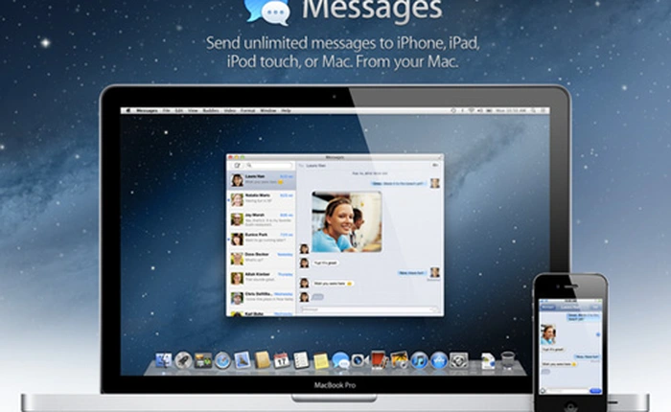The image size is (671, 412).
Task: Open Help menu
Action: click(286, 110)
